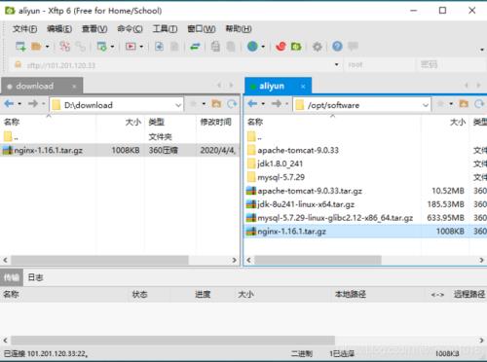Open dropdown next to New File Transfer icon
This screenshot has height=362, width=487.
(x=112, y=47)
